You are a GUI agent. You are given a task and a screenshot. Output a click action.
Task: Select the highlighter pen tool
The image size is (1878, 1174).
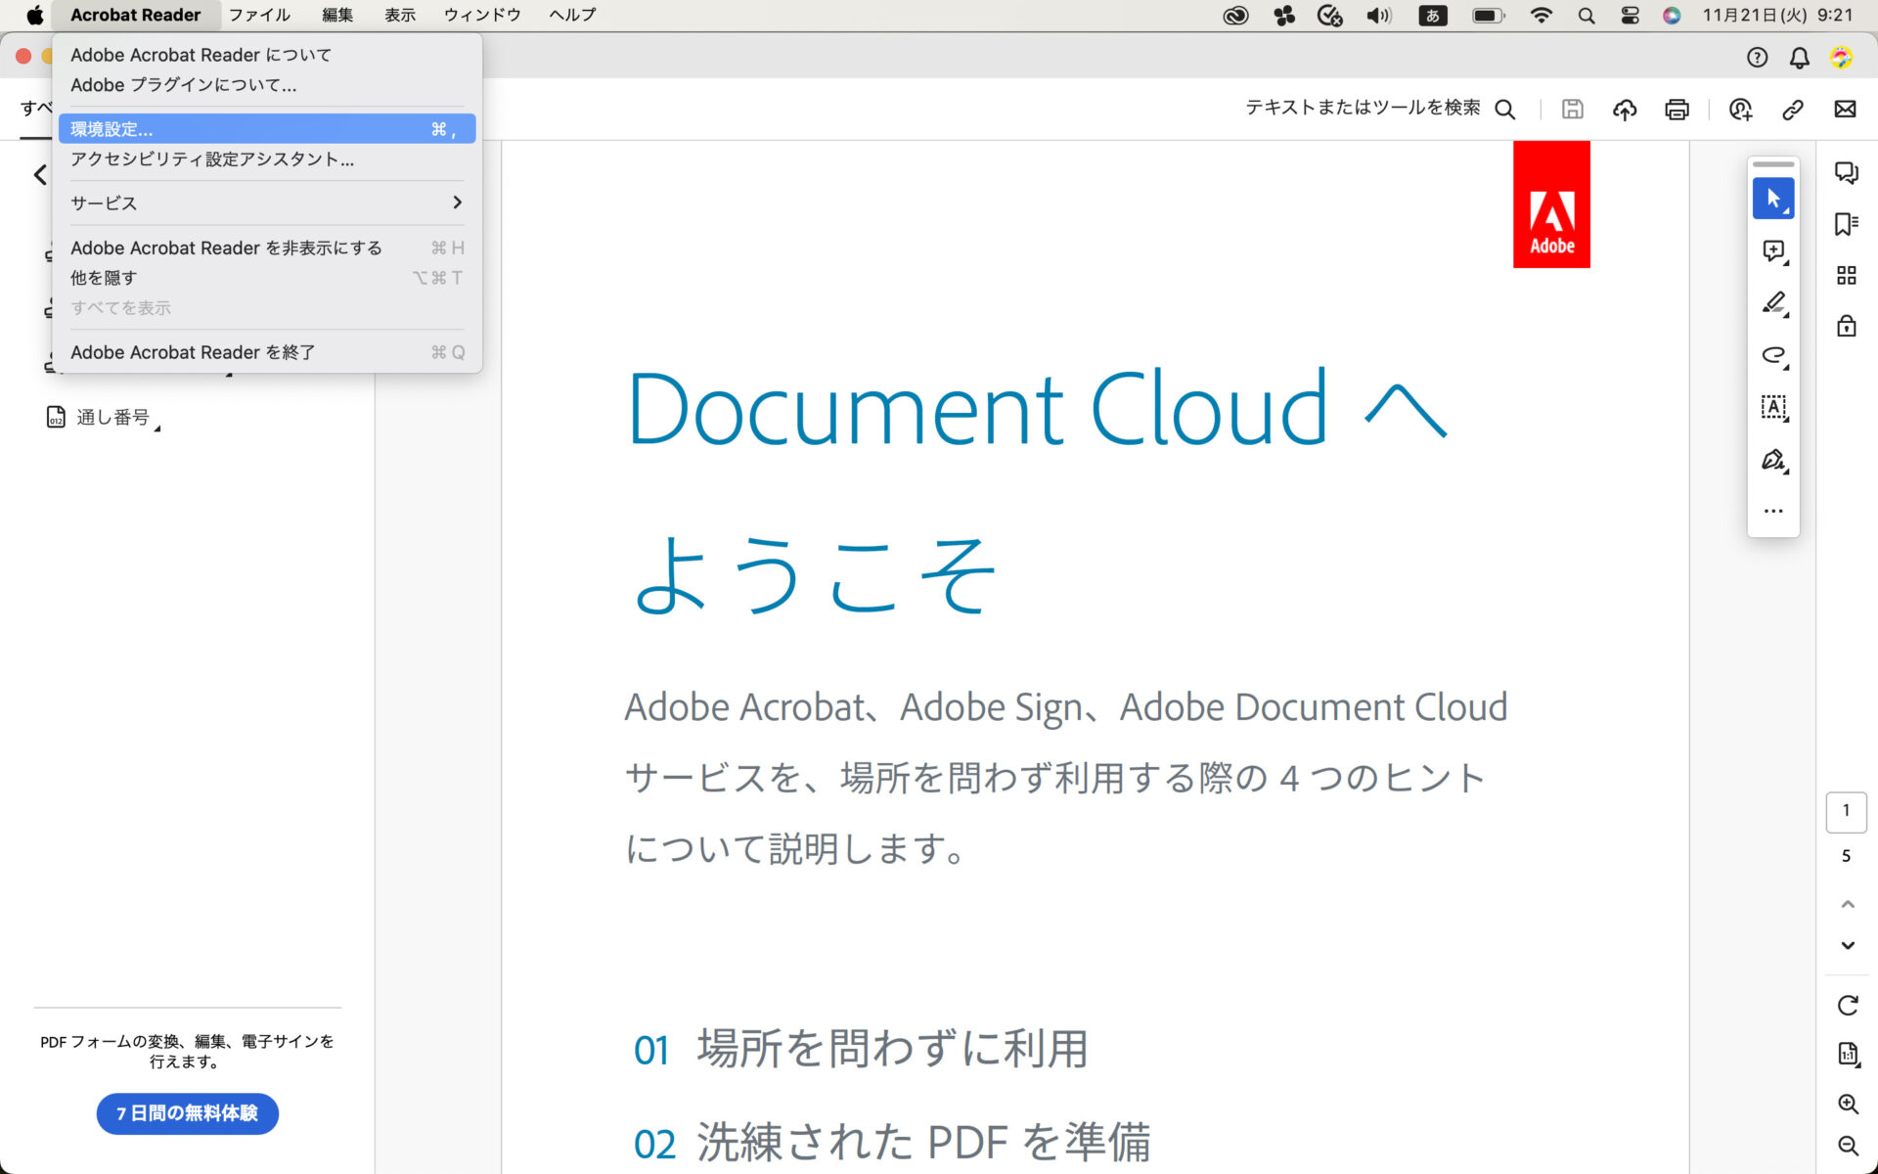[x=1773, y=303]
